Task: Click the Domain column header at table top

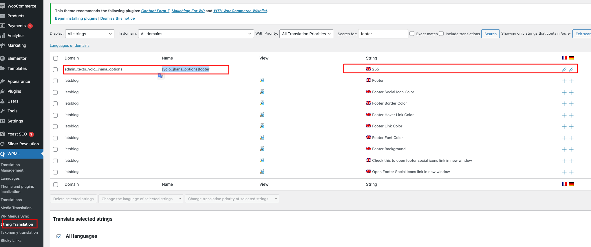Action: tap(72, 58)
